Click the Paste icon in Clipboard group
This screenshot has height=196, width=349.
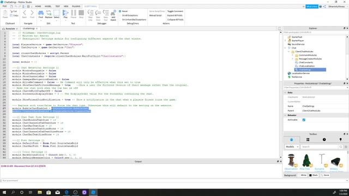click(x=5, y=13)
